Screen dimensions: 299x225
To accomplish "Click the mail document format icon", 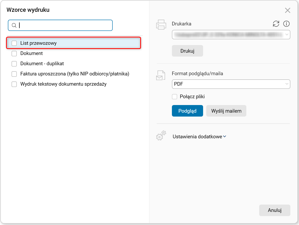I will coord(161,75).
